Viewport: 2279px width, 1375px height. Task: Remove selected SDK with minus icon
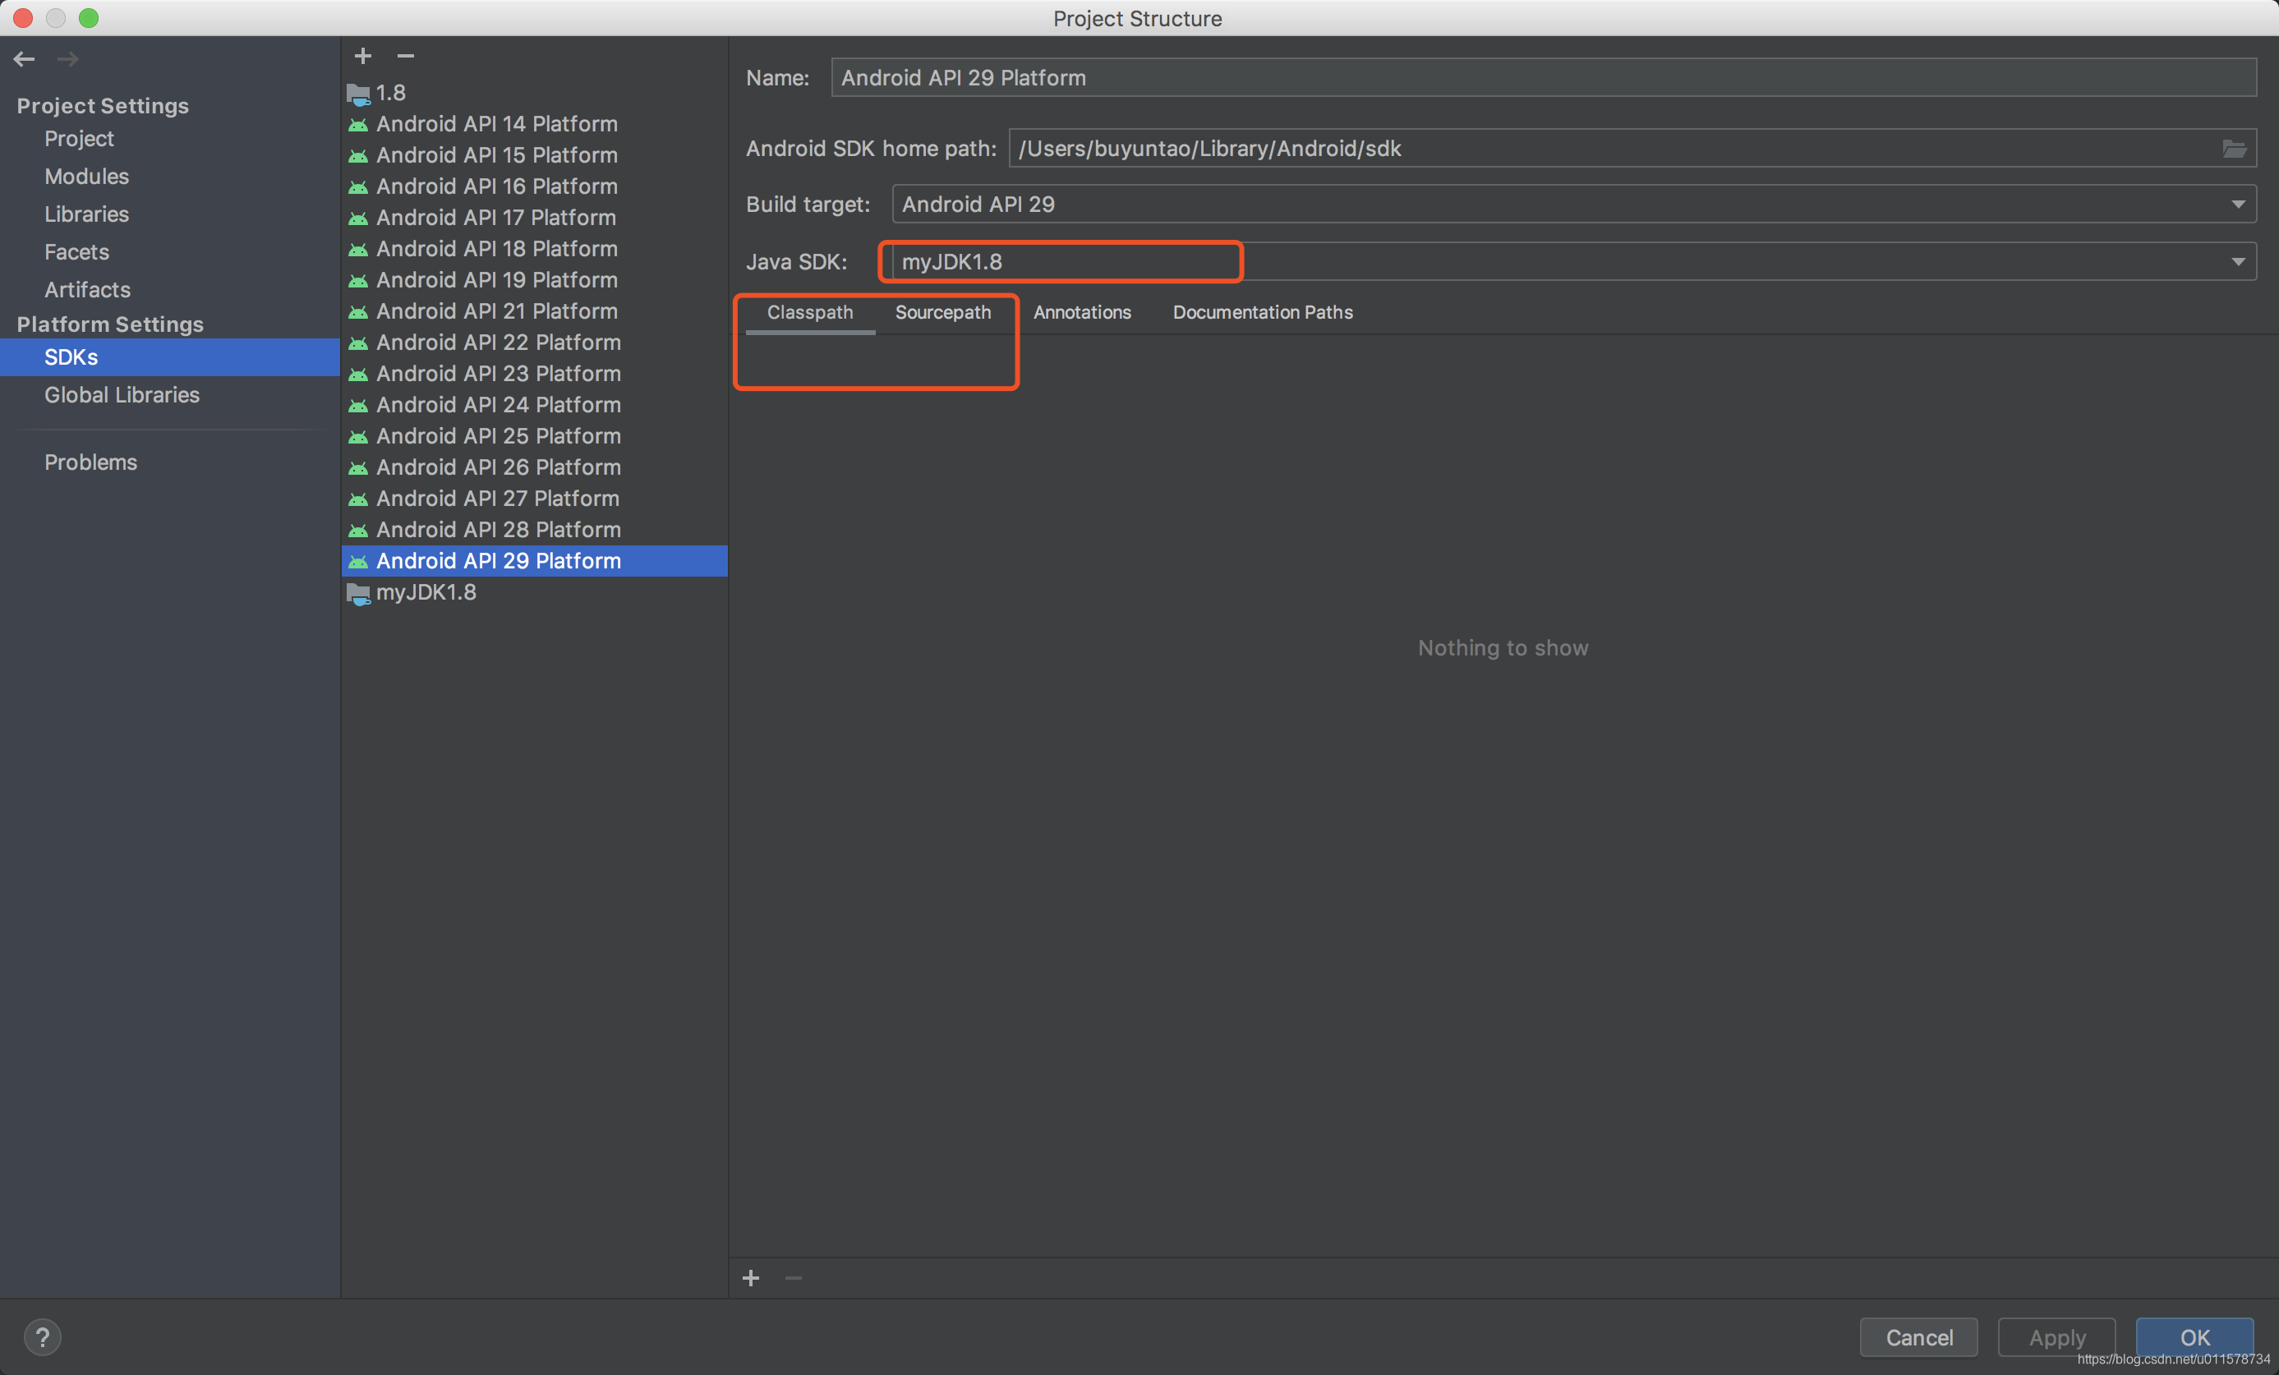pyautogui.click(x=405, y=57)
